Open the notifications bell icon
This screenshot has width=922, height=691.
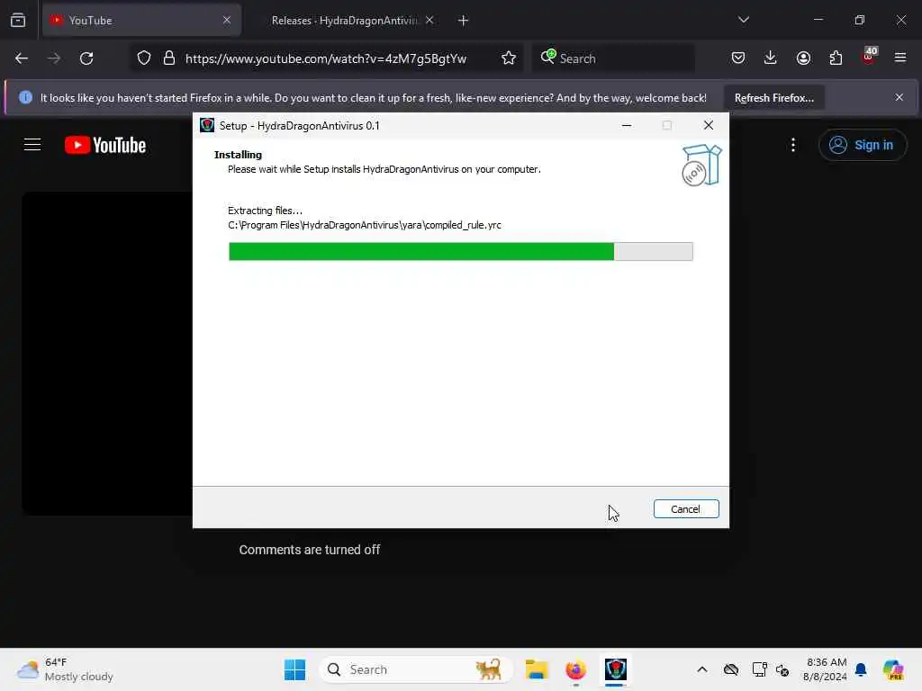(x=861, y=669)
